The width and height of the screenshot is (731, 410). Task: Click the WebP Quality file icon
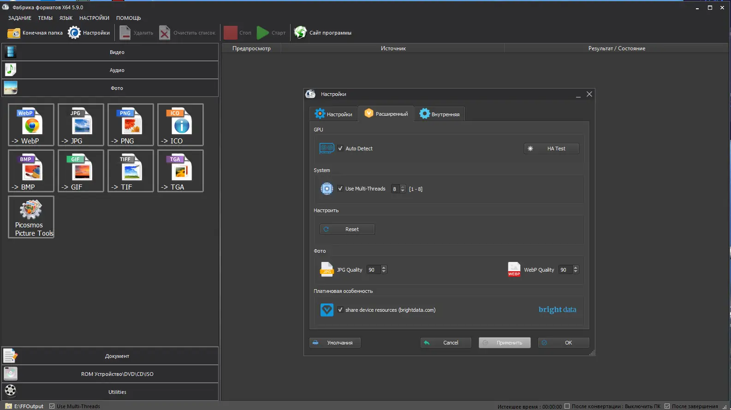pyautogui.click(x=514, y=269)
